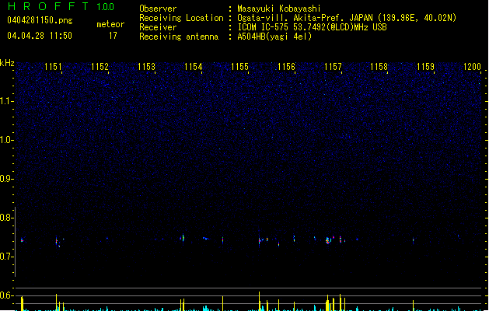Click the 1155 time marker

coord(239,67)
